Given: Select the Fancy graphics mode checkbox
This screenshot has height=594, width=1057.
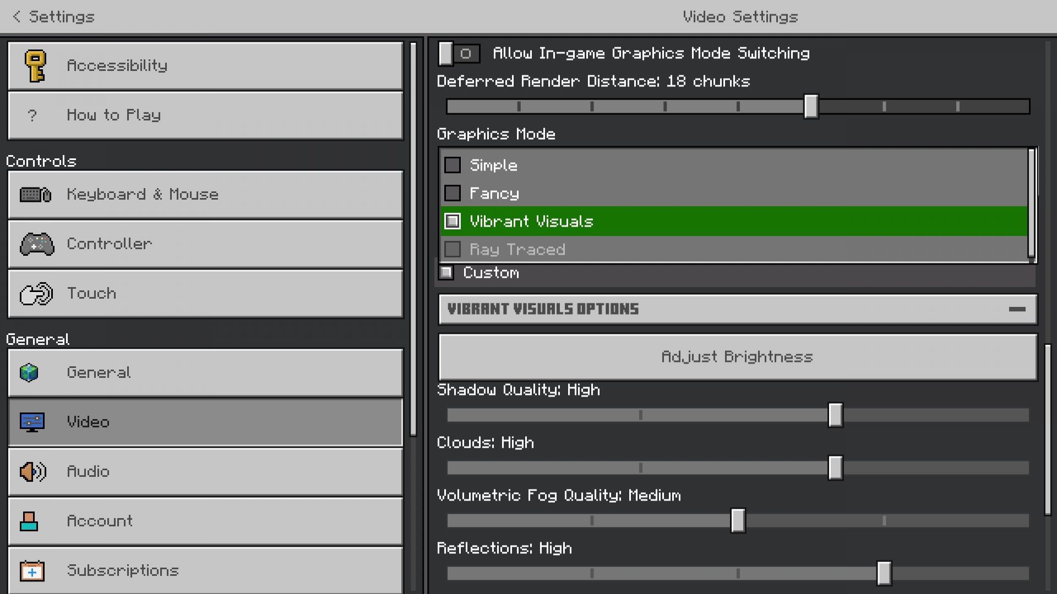Looking at the screenshot, I should (x=453, y=193).
